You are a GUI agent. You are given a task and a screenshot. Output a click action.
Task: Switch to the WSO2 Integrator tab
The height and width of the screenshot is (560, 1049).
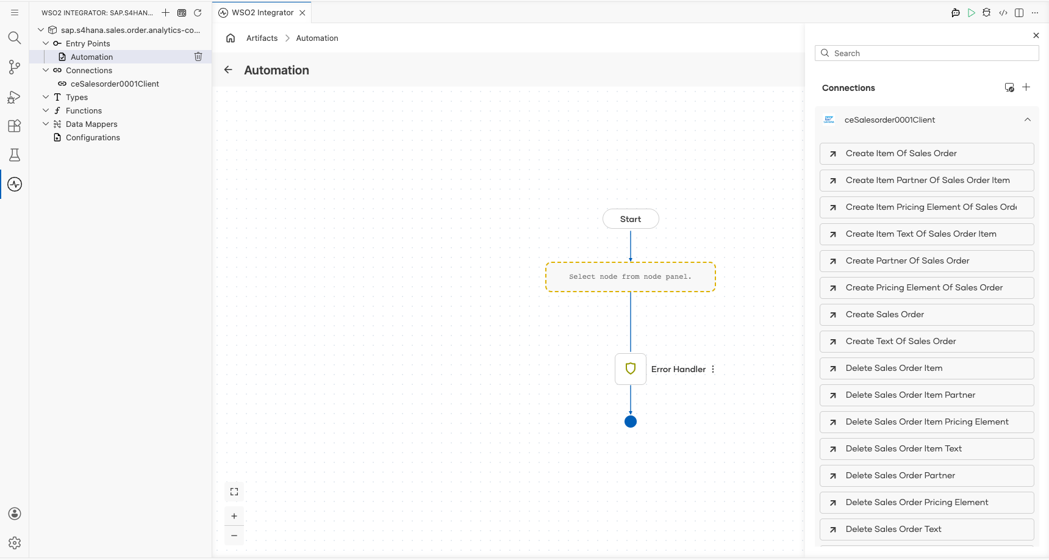pyautogui.click(x=262, y=13)
